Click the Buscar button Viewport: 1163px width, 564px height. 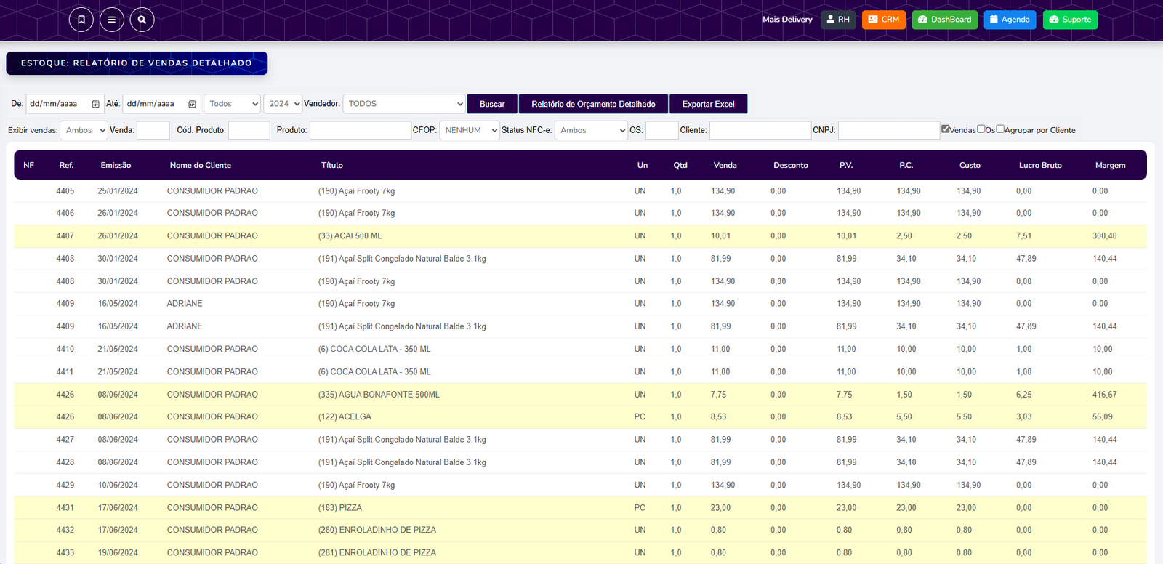click(492, 104)
